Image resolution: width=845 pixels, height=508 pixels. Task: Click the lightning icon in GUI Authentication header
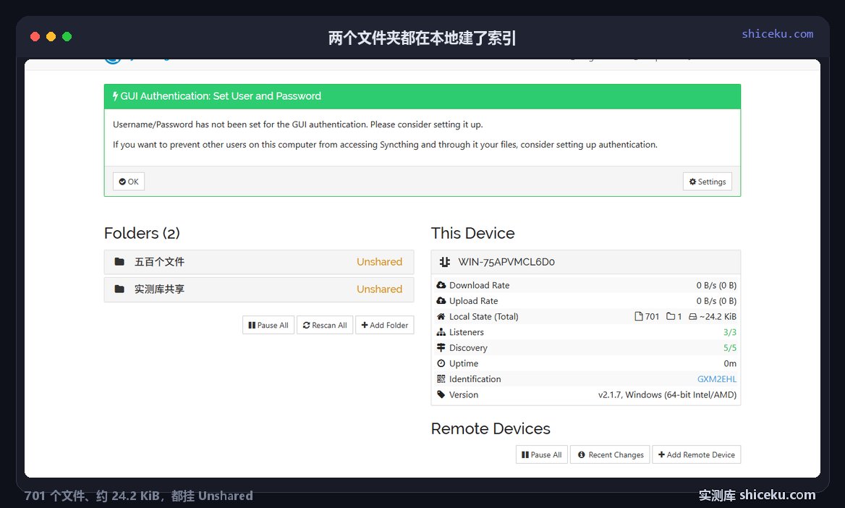click(115, 96)
